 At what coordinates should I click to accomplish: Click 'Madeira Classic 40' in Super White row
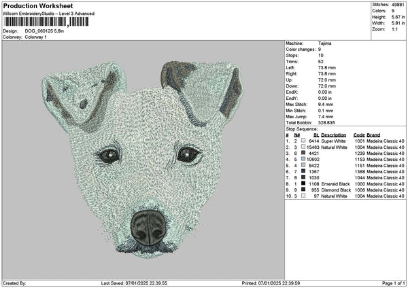386,141
